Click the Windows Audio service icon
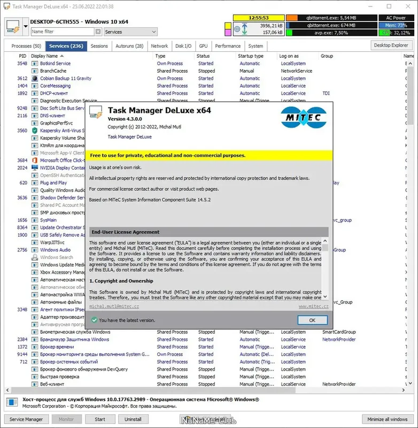The image size is (418, 428). click(35, 250)
